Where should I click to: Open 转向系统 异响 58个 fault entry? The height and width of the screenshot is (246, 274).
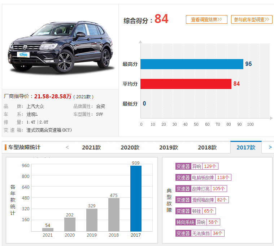(197, 222)
